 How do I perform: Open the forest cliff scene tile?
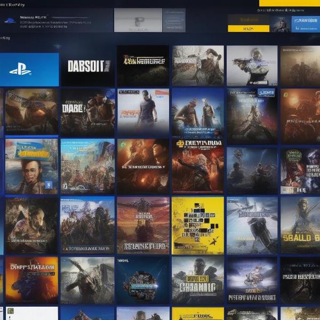87,225
